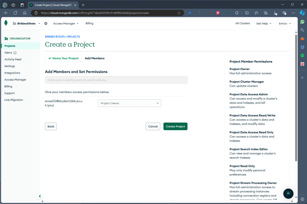Click the page vertical scrollbar
This screenshot has height=204, width=307.
tap(296, 98)
